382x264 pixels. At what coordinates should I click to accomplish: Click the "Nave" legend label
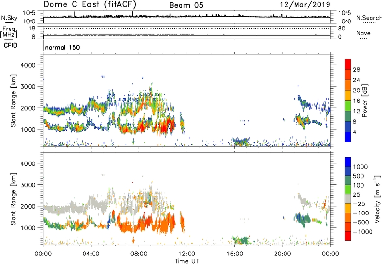[x=363, y=33]
